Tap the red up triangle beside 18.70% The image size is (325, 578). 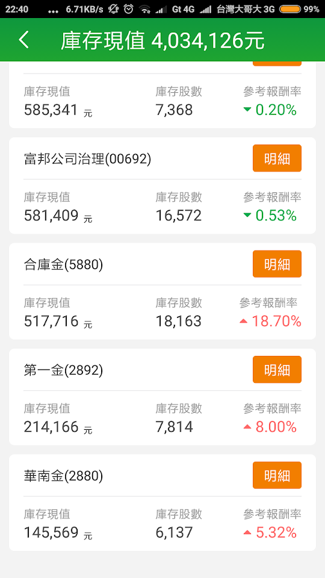click(x=243, y=322)
